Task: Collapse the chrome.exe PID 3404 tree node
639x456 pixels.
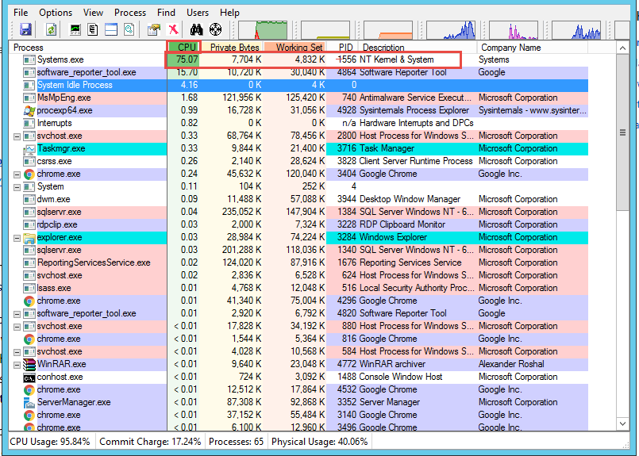Action: coord(17,174)
